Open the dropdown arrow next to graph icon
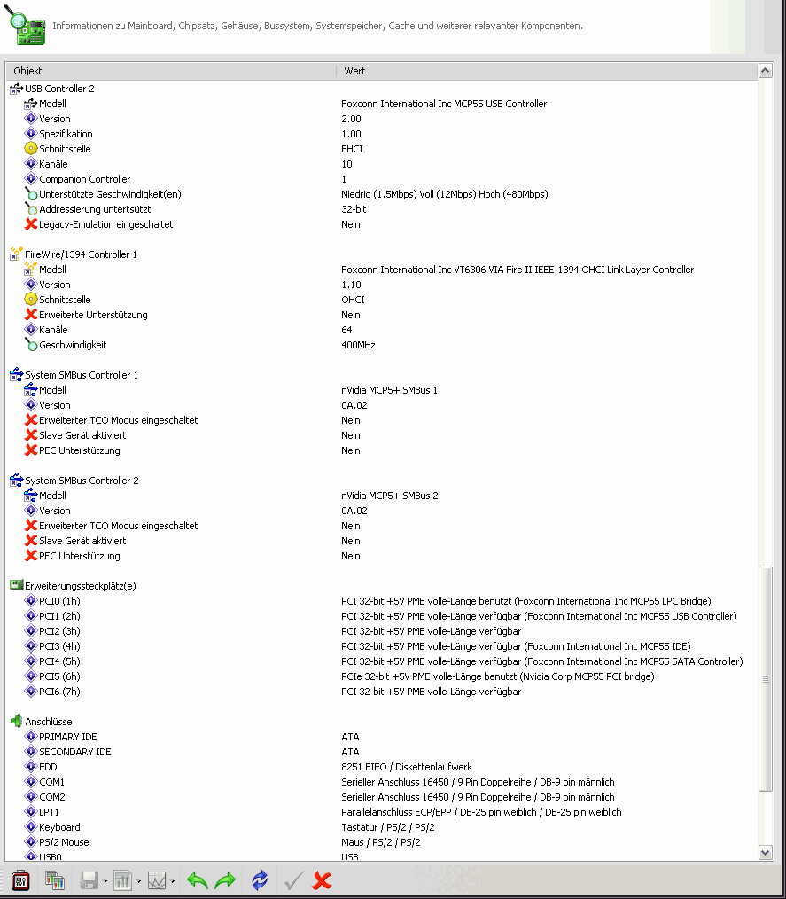 172,881
